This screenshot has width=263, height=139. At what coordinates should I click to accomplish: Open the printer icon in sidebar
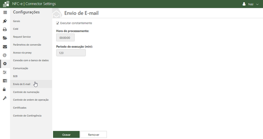(5, 29)
